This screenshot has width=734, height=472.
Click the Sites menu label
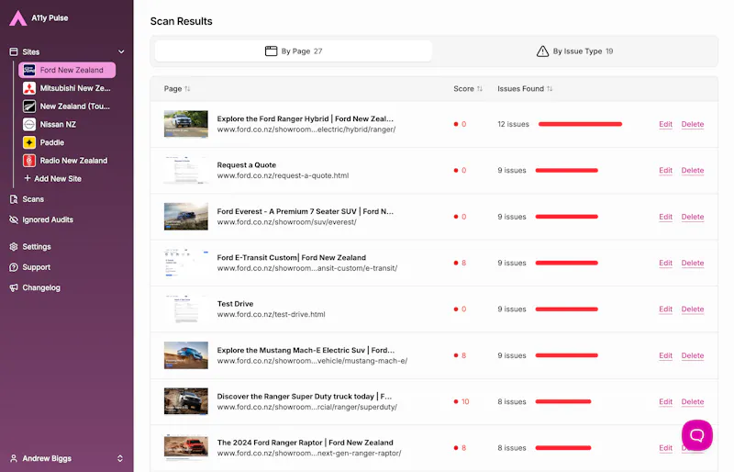(x=31, y=52)
